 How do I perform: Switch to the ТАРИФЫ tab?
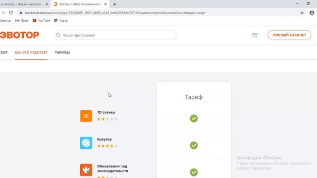(x=62, y=52)
